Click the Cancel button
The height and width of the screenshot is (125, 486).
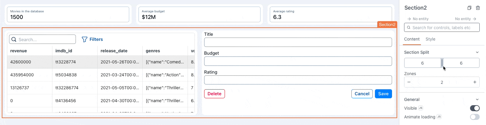click(362, 94)
